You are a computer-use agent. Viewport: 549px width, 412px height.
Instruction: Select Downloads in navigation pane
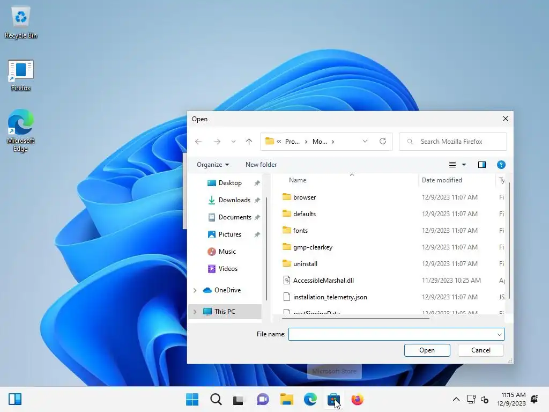tap(234, 200)
